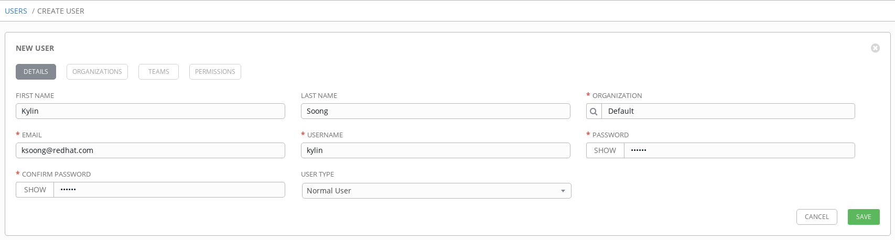Go to the Permissions tab
Screen dimensions: 895x240
pyautogui.click(x=215, y=72)
